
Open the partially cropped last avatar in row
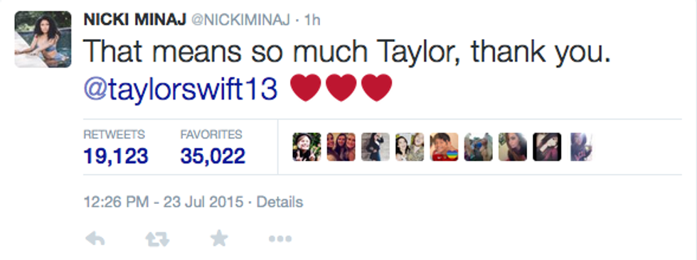tap(581, 147)
